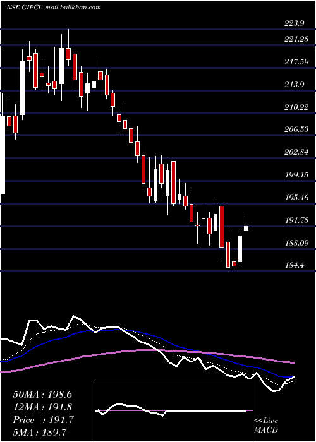Image resolution: width=316 pixels, height=442 pixels.
Task: Click the NSE GIPCL mail.bullkhan.com header text
Action: 53,8
